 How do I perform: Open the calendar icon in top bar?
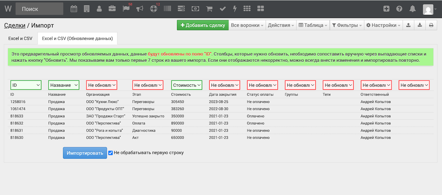tap(74, 9)
